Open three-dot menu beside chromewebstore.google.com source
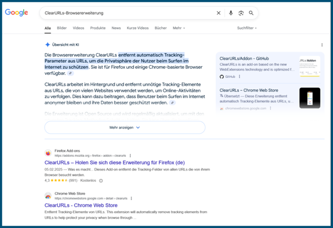 click(x=270, y=108)
